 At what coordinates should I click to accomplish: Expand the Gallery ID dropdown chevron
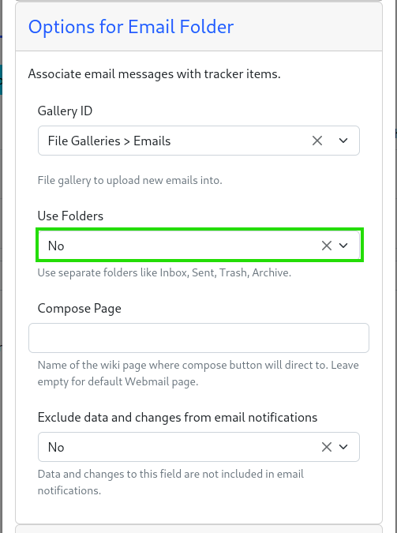coord(343,141)
